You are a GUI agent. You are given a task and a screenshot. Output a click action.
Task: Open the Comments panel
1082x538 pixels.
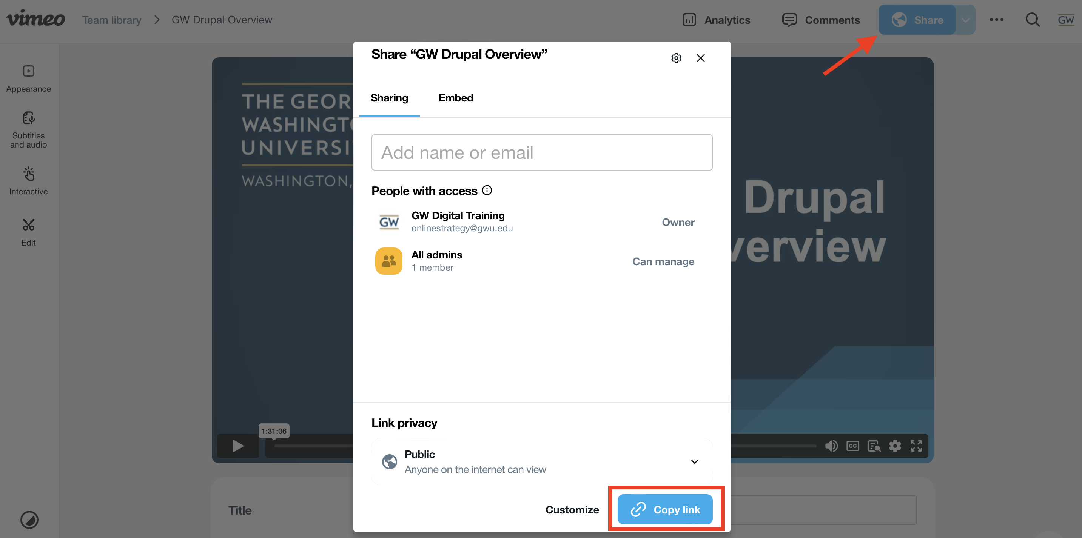(x=821, y=20)
